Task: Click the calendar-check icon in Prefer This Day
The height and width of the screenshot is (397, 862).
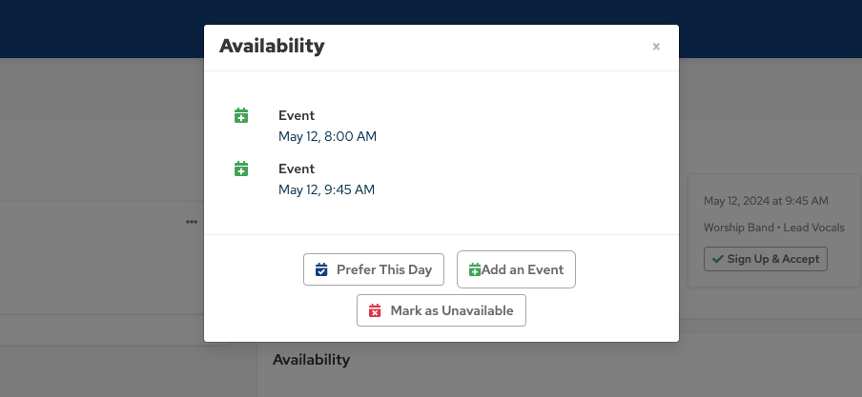Action: [x=321, y=269]
